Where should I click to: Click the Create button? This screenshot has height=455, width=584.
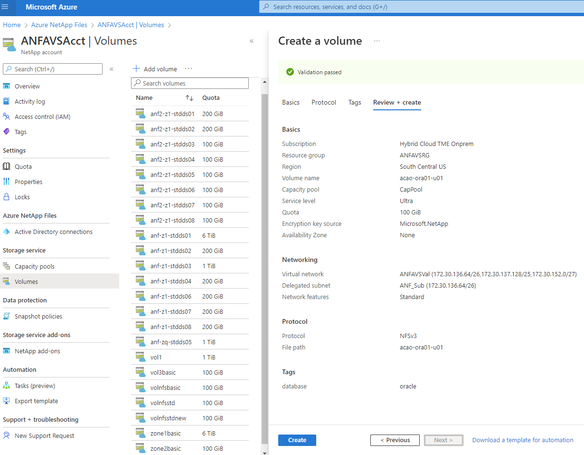(297, 440)
